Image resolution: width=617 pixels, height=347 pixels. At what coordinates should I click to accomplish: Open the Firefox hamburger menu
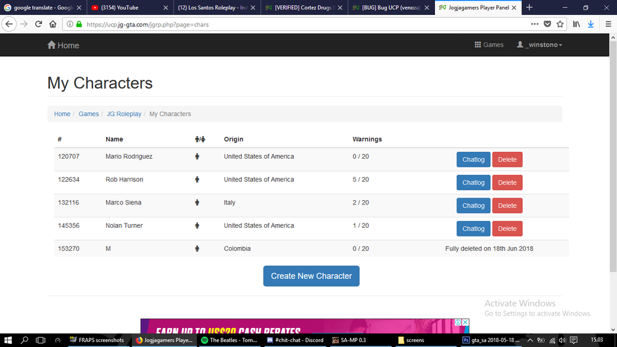point(608,24)
